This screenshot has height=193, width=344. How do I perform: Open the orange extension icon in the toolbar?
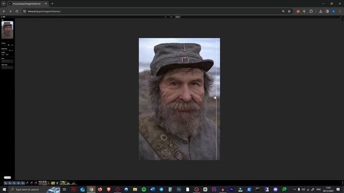point(298,11)
